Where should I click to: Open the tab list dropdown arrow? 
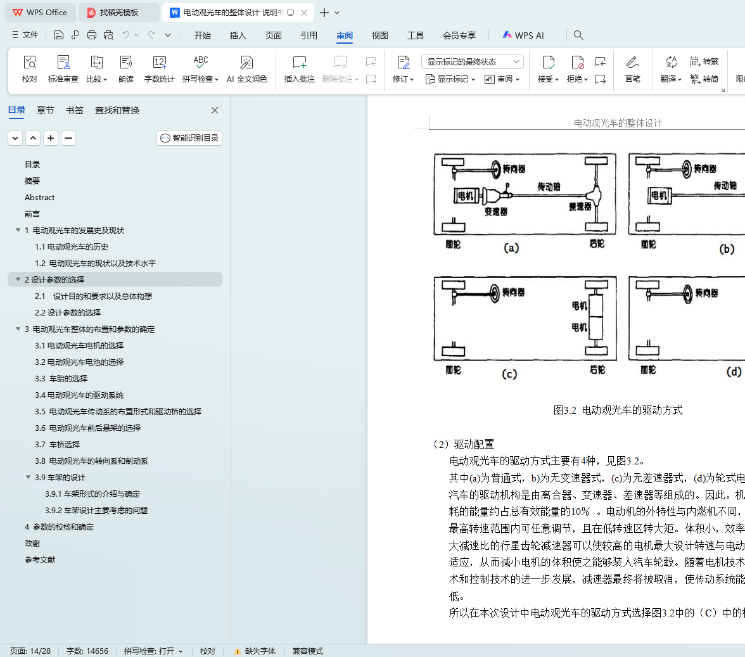coord(337,13)
